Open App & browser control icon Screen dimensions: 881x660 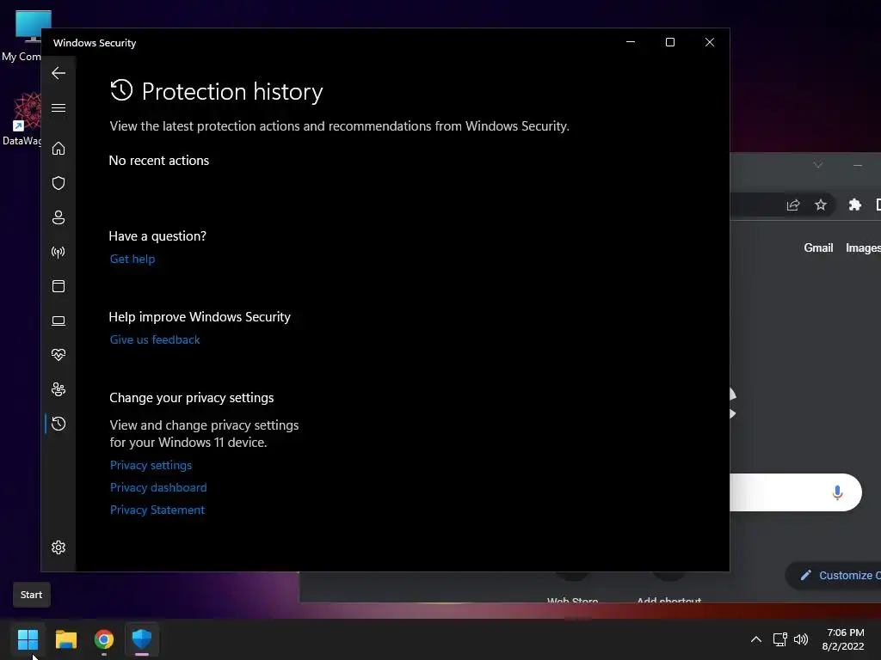coord(59,286)
